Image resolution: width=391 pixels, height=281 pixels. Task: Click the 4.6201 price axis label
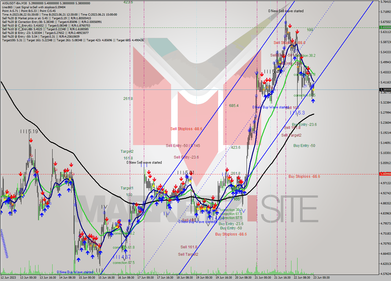pyautogui.click(x=386, y=264)
